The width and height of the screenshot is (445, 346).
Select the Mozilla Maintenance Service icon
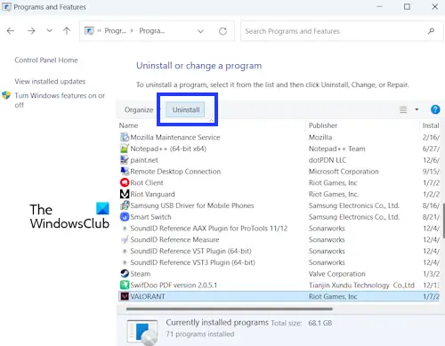125,137
